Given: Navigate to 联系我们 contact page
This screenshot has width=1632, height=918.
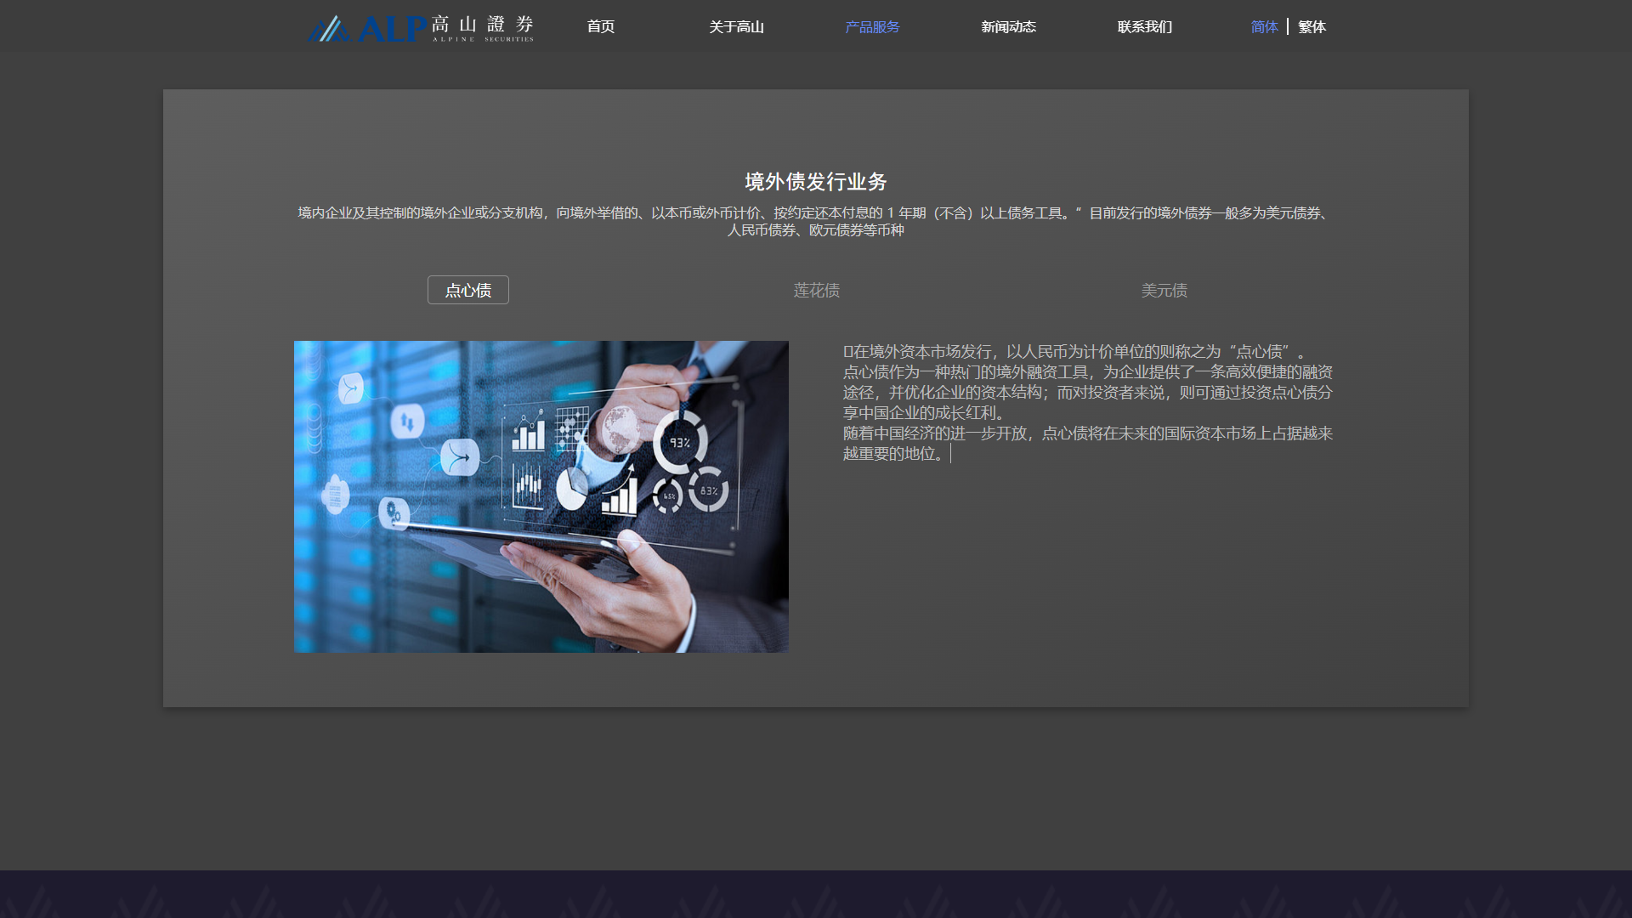Looking at the screenshot, I should (x=1144, y=27).
